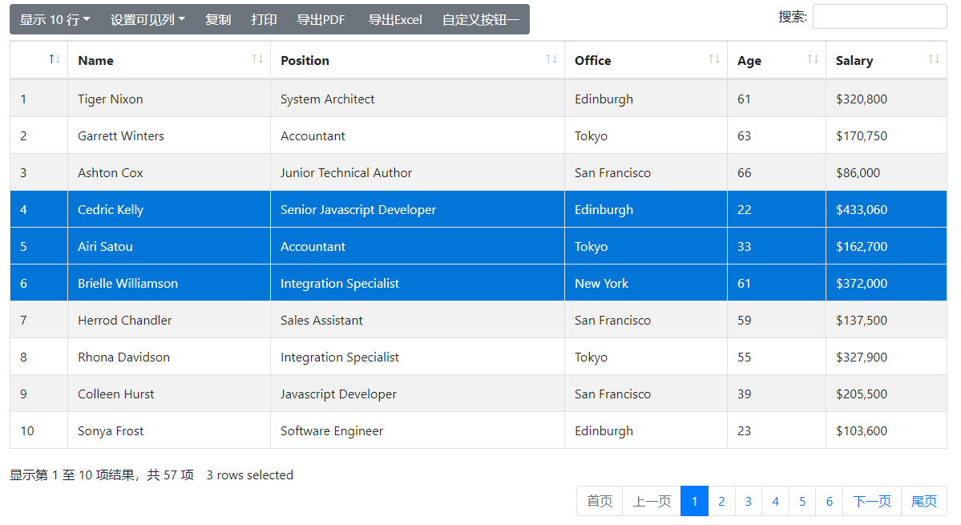Deselect the Cedric Kelly row

click(x=478, y=209)
